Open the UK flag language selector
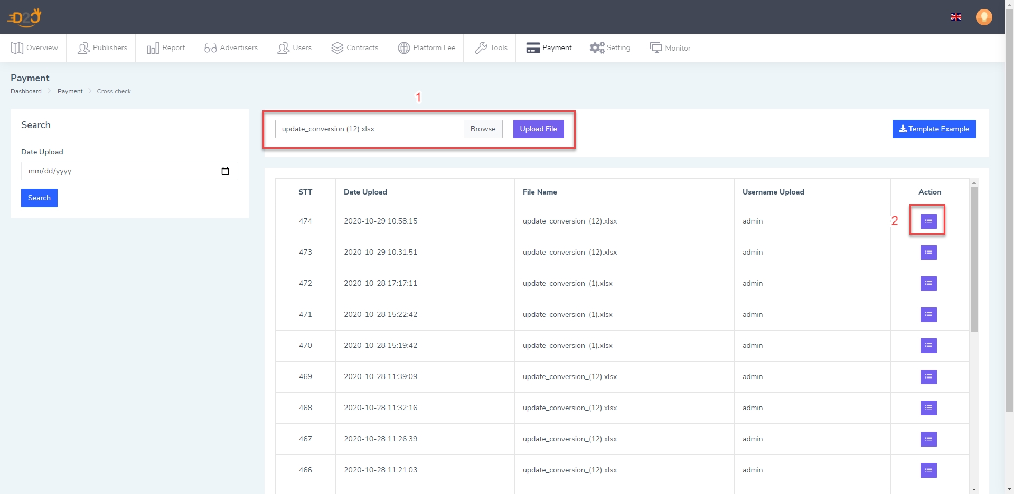The image size is (1014, 494). pos(956,17)
